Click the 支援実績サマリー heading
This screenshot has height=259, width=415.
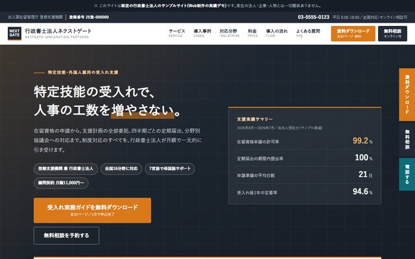(255, 119)
